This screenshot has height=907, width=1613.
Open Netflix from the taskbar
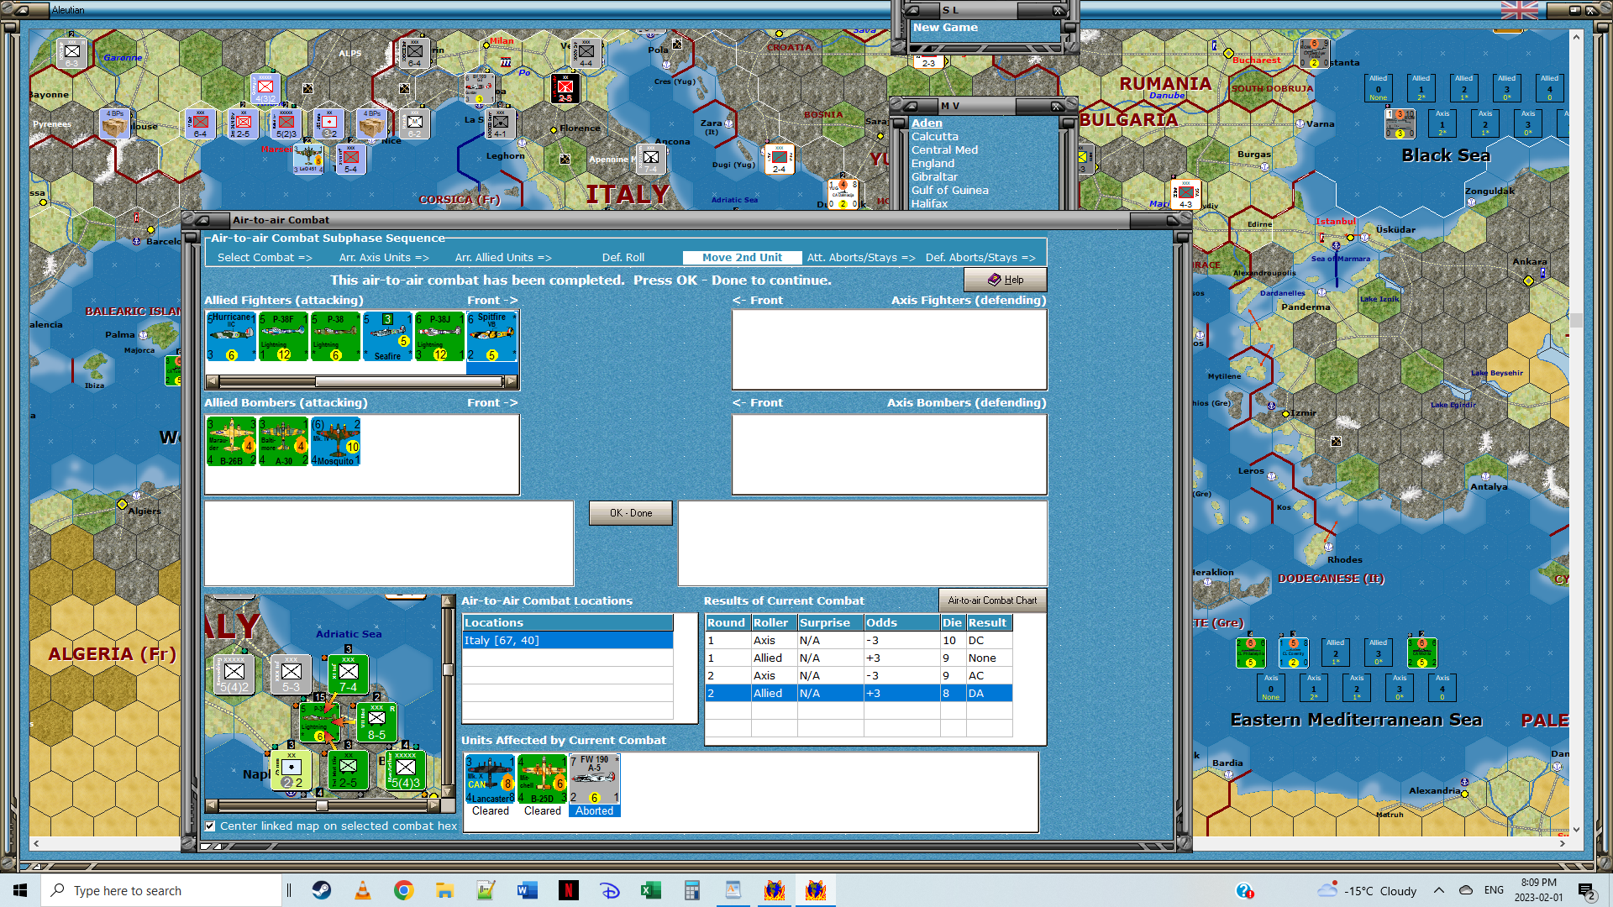click(569, 890)
